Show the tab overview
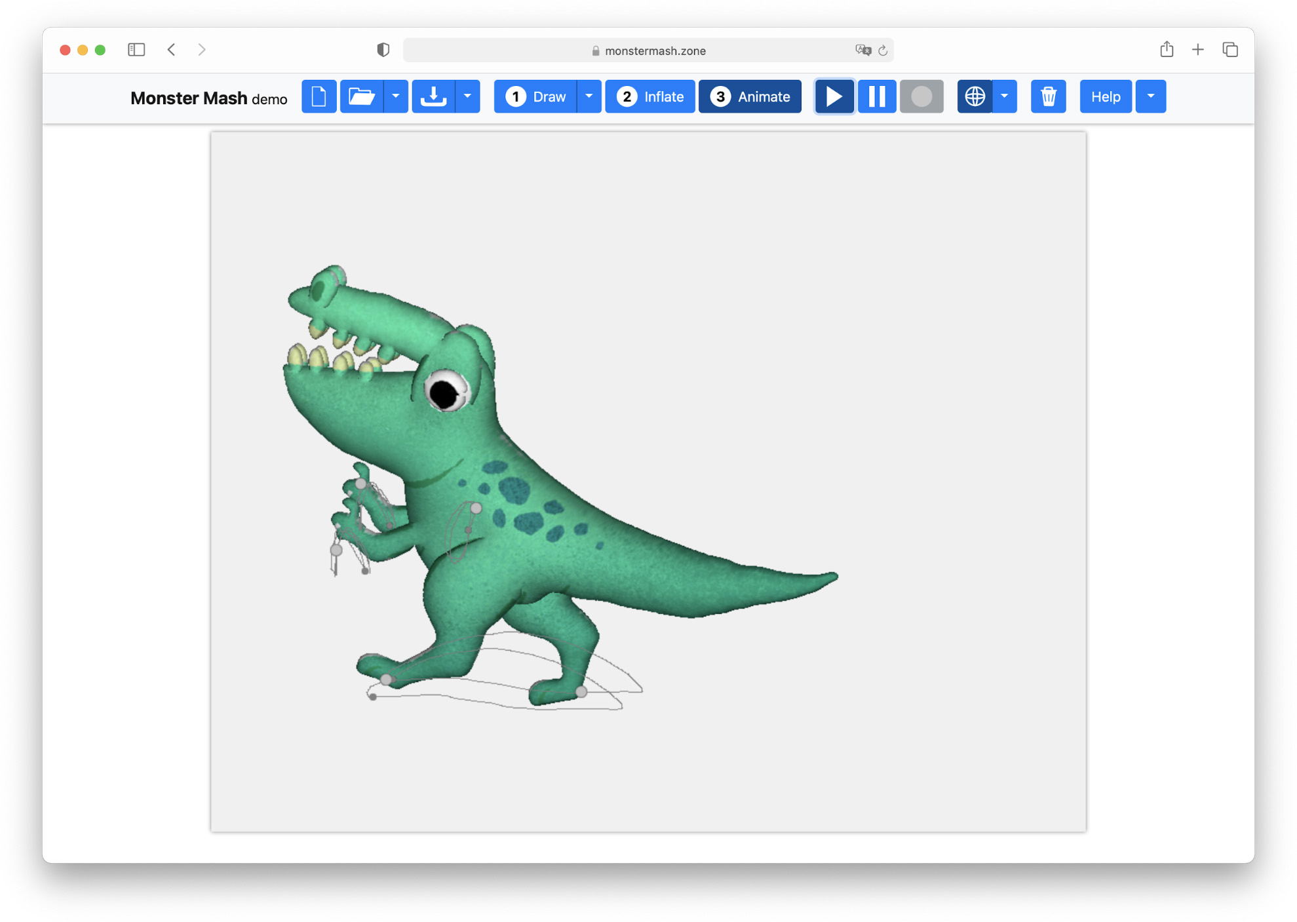 [1230, 49]
